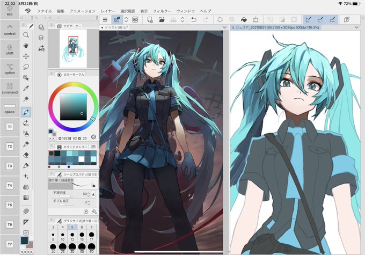The width and height of the screenshot is (365, 255).
Task: Expand the left canvas tab dropdown chevron
Action: 224,27
